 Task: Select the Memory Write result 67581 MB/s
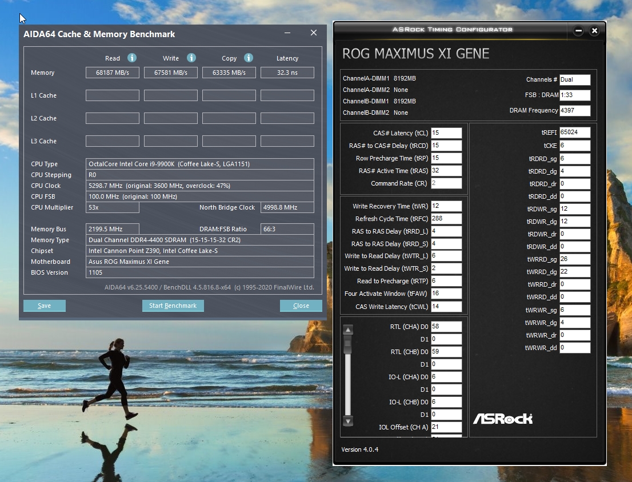171,73
